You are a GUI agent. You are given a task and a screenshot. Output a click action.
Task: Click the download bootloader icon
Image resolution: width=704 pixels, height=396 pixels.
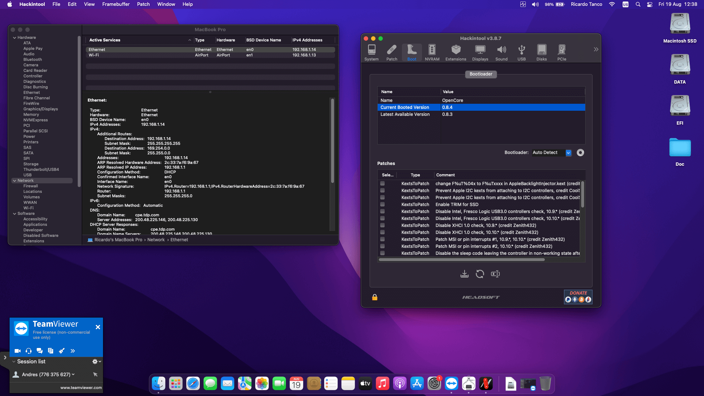coord(464,274)
